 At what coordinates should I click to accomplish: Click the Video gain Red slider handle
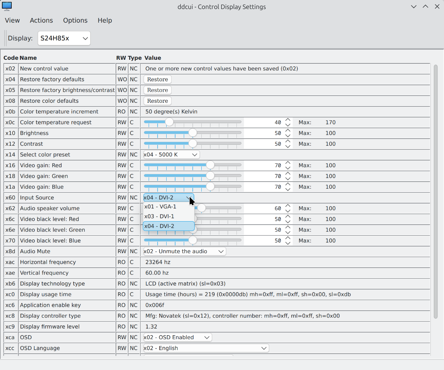(210, 165)
